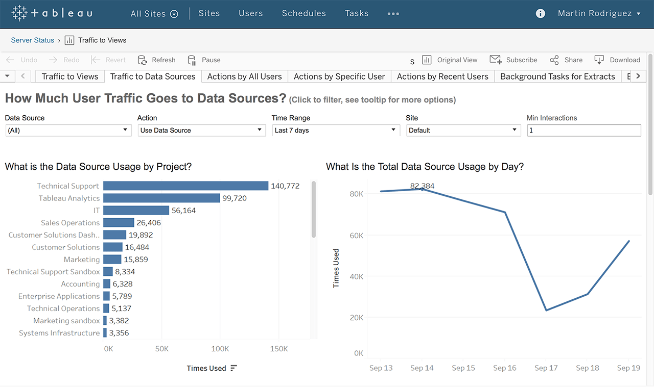Switch to Actions by All Users tab
This screenshot has width=654, height=387.
pos(244,76)
